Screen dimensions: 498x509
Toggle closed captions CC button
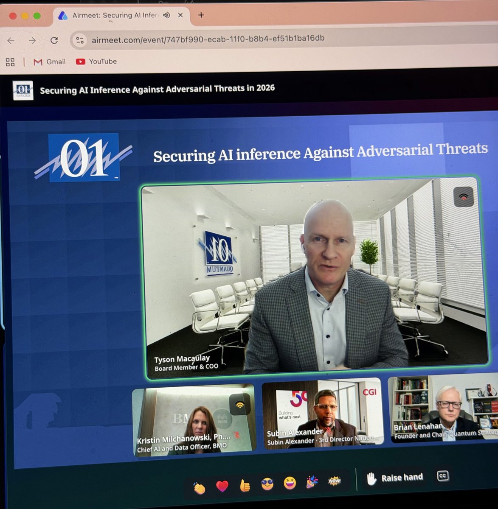[x=442, y=475]
